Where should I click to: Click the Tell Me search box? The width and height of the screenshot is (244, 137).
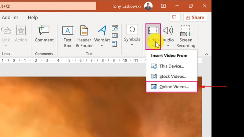point(48,6)
